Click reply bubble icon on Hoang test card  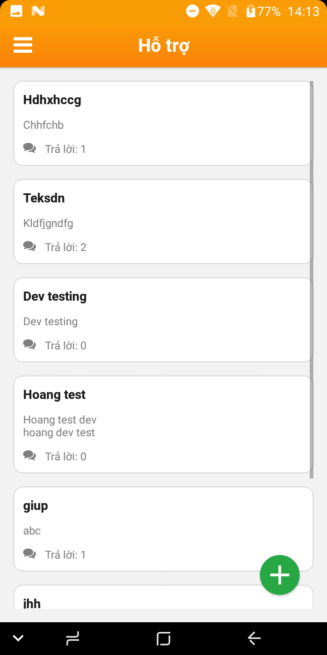(30, 455)
